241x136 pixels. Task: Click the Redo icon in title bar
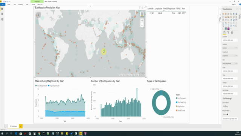[x=8, y=2]
